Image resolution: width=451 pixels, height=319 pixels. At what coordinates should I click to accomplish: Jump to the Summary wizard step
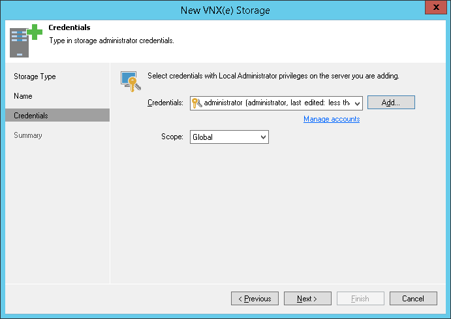[x=28, y=135]
